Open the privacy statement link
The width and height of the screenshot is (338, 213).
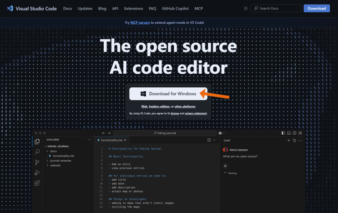[x=196, y=113]
